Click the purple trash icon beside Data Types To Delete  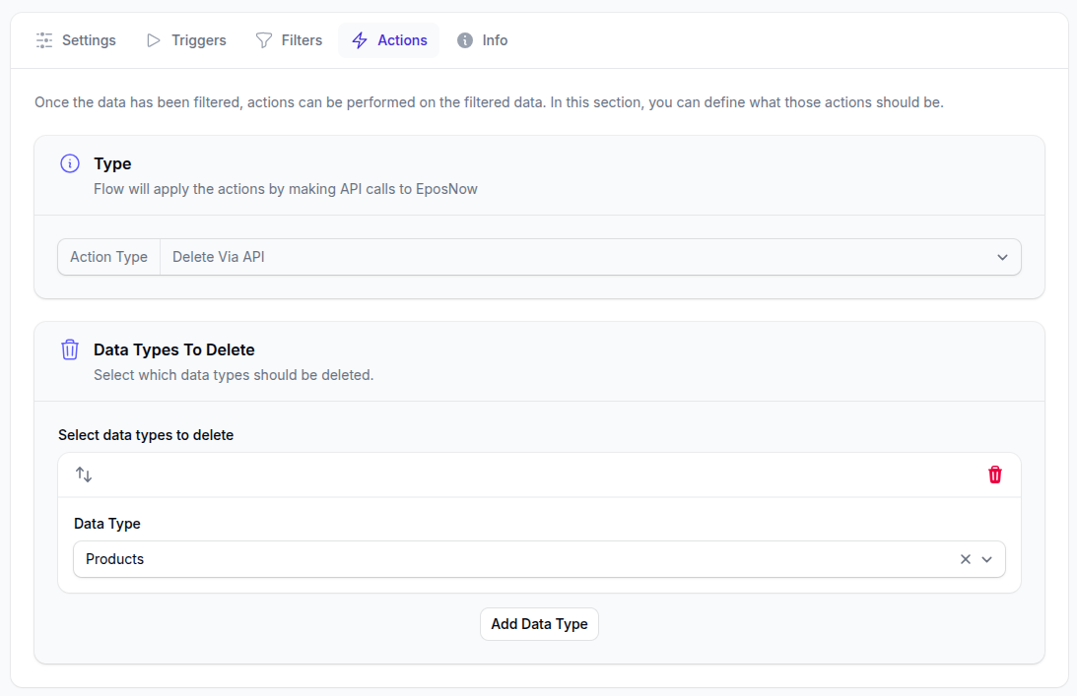click(70, 349)
